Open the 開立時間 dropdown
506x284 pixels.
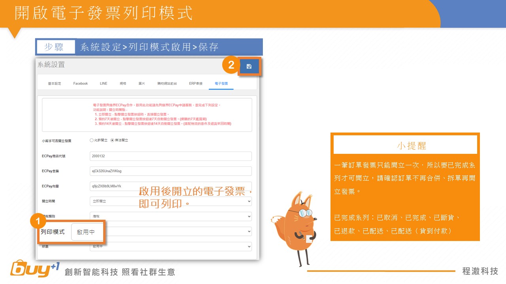point(170,201)
